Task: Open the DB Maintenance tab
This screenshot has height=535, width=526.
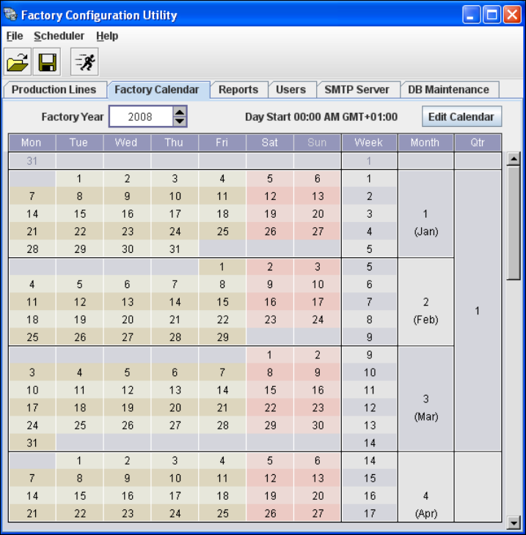Action: [x=448, y=89]
